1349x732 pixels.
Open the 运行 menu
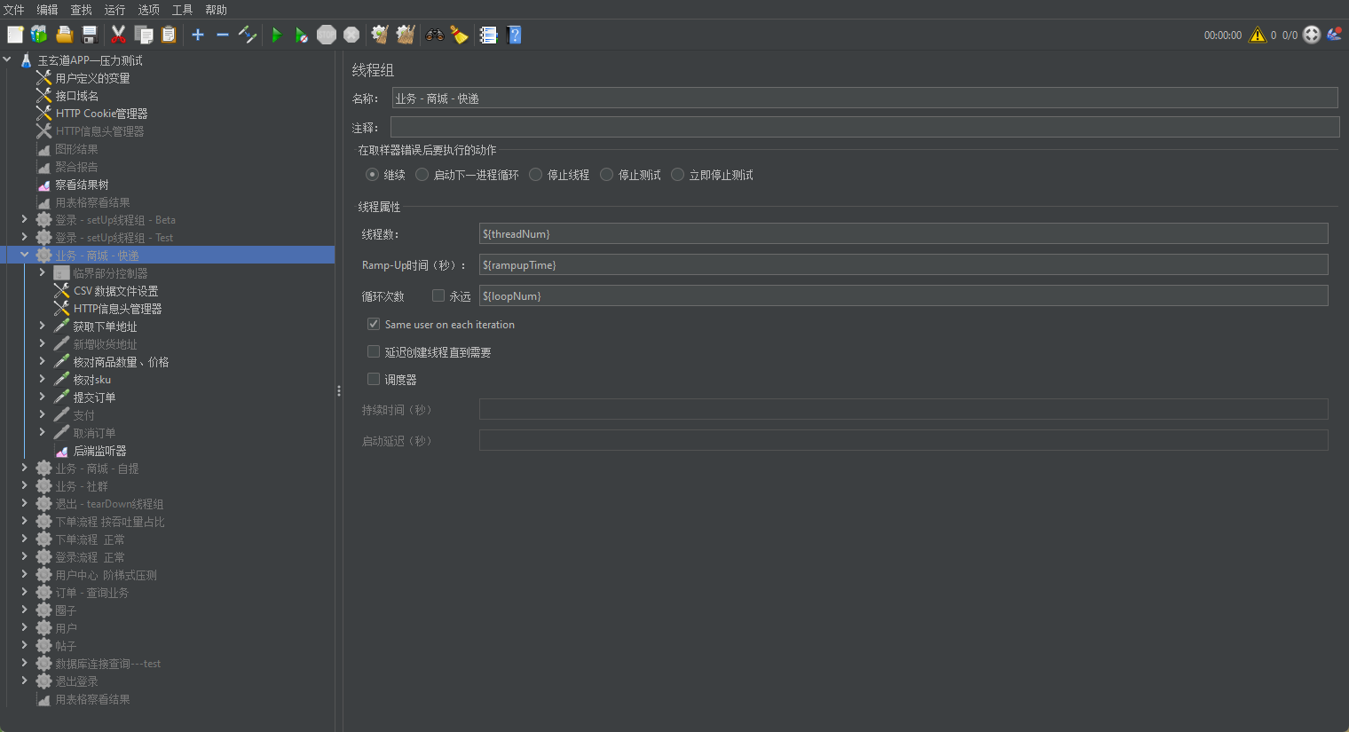click(114, 10)
